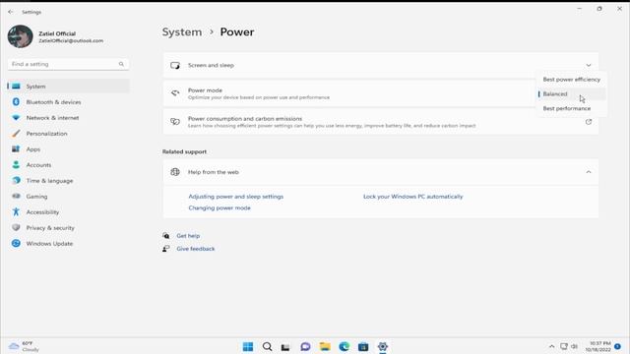Click the Power consumption and carbon emissions row
Image resolution: width=630 pixels, height=354 pixels.
click(x=381, y=122)
